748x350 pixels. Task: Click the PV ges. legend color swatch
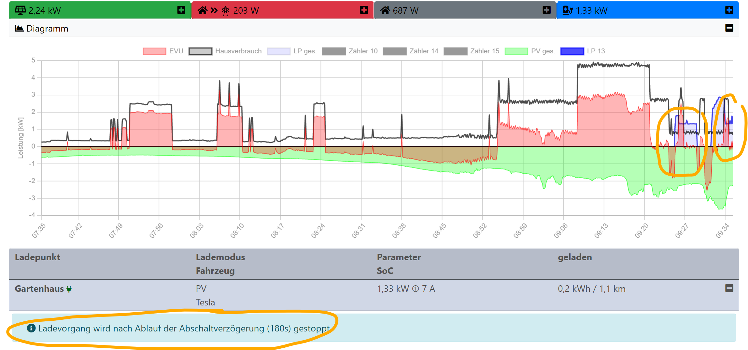point(516,51)
